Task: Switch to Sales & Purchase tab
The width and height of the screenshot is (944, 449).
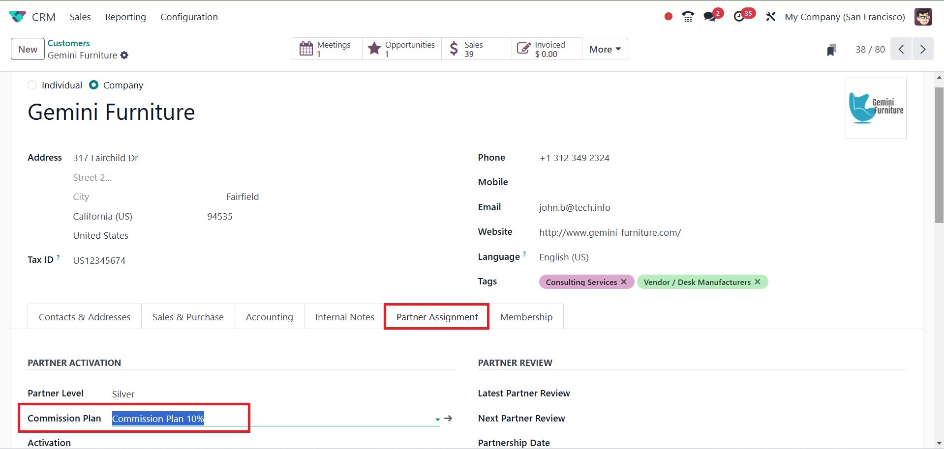Action: [188, 317]
